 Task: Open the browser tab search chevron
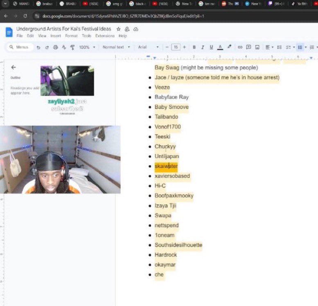pos(5,4)
